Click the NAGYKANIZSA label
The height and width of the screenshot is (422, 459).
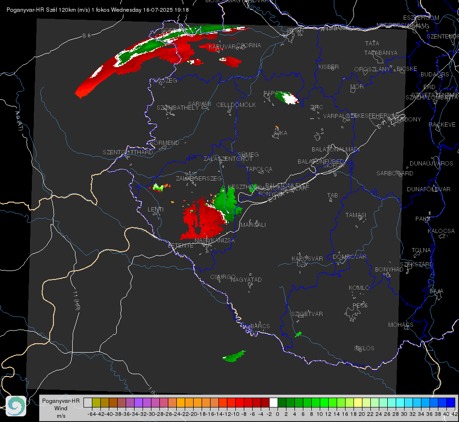click(x=215, y=241)
